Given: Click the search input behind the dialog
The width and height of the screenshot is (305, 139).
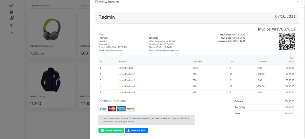Looking at the screenshot, I should click(84, 6).
